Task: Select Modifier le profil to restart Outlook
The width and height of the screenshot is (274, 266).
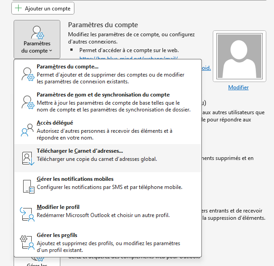Action: coord(58,207)
